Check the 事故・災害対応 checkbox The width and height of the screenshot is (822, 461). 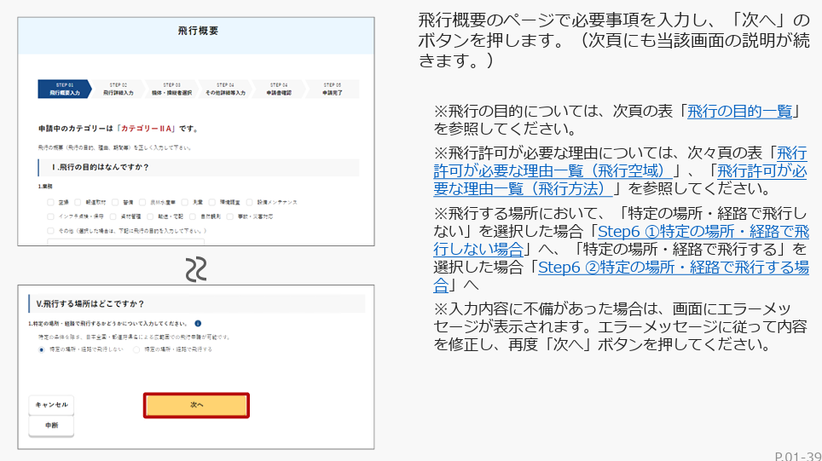point(229,216)
